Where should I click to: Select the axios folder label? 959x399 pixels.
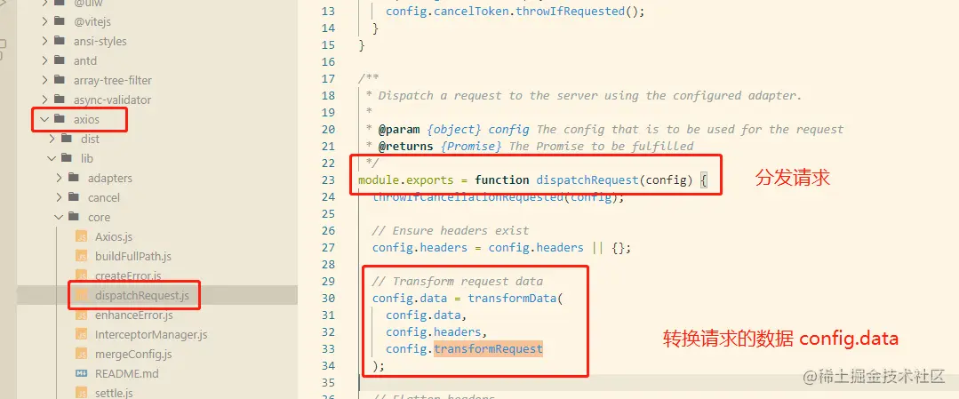pos(86,119)
